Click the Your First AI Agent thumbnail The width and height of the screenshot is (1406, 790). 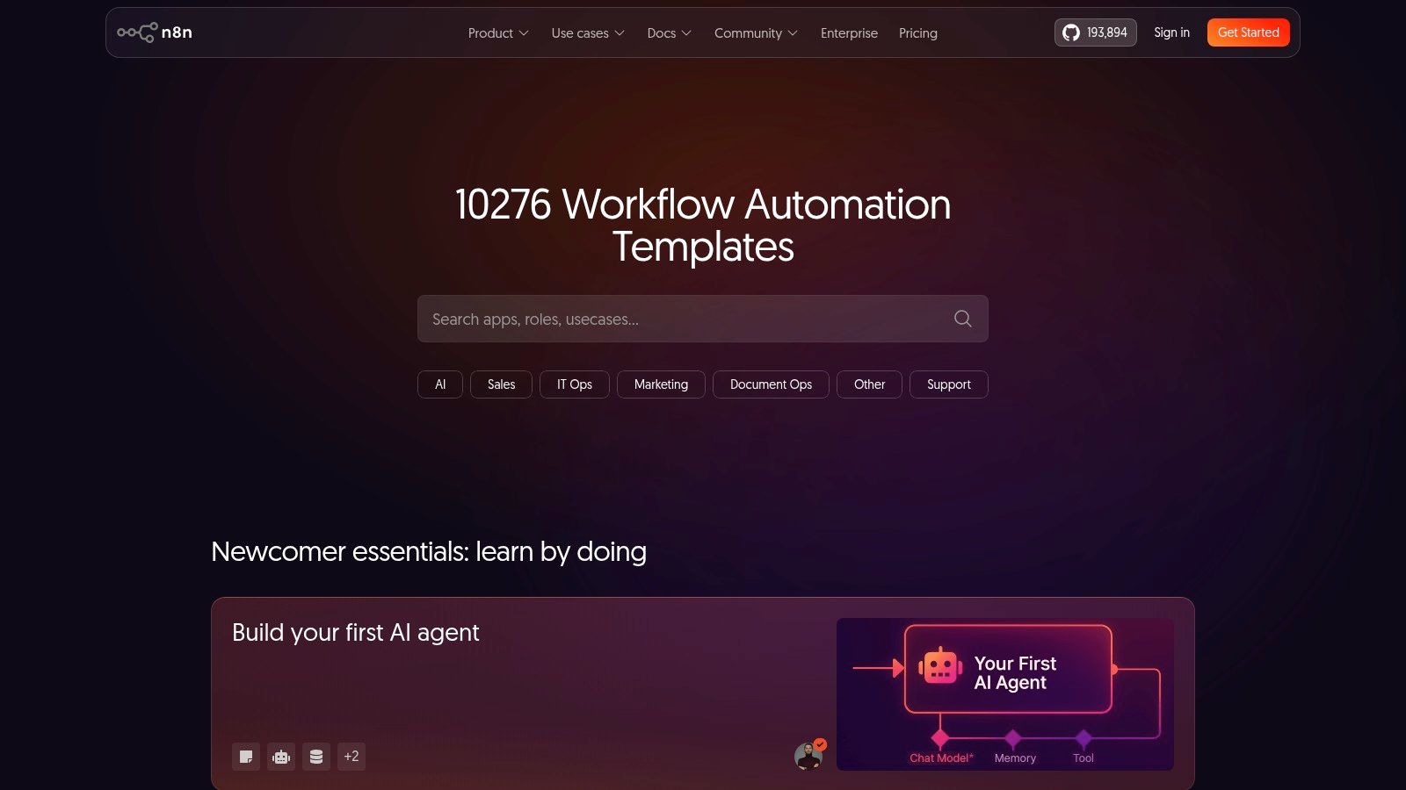(1005, 694)
